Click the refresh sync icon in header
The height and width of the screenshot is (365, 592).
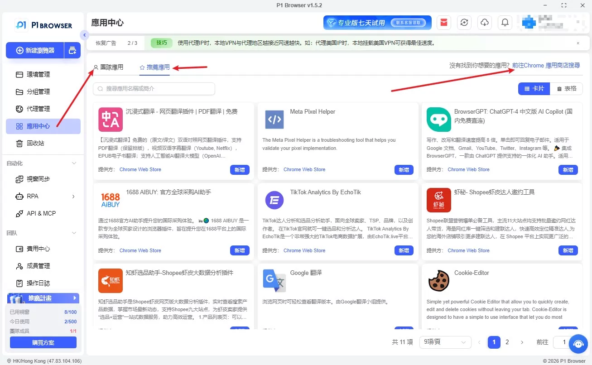(x=464, y=23)
